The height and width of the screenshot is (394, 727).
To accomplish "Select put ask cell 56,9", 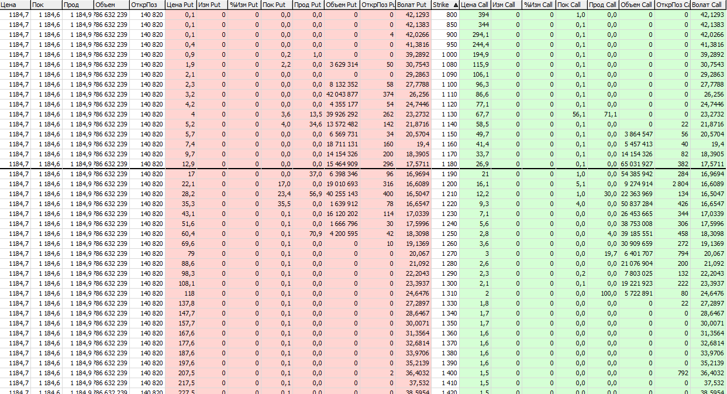I will [308, 194].
